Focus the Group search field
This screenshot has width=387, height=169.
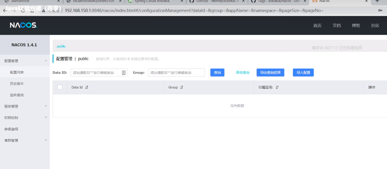tap(176, 73)
